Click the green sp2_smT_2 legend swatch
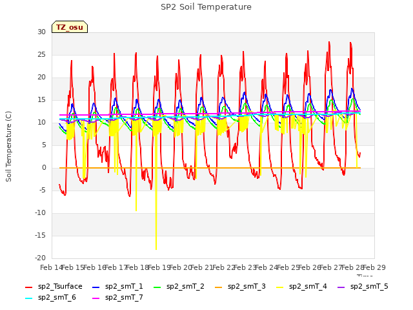Image resolution: width=413 pixels, height=310 pixels. click(157, 287)
